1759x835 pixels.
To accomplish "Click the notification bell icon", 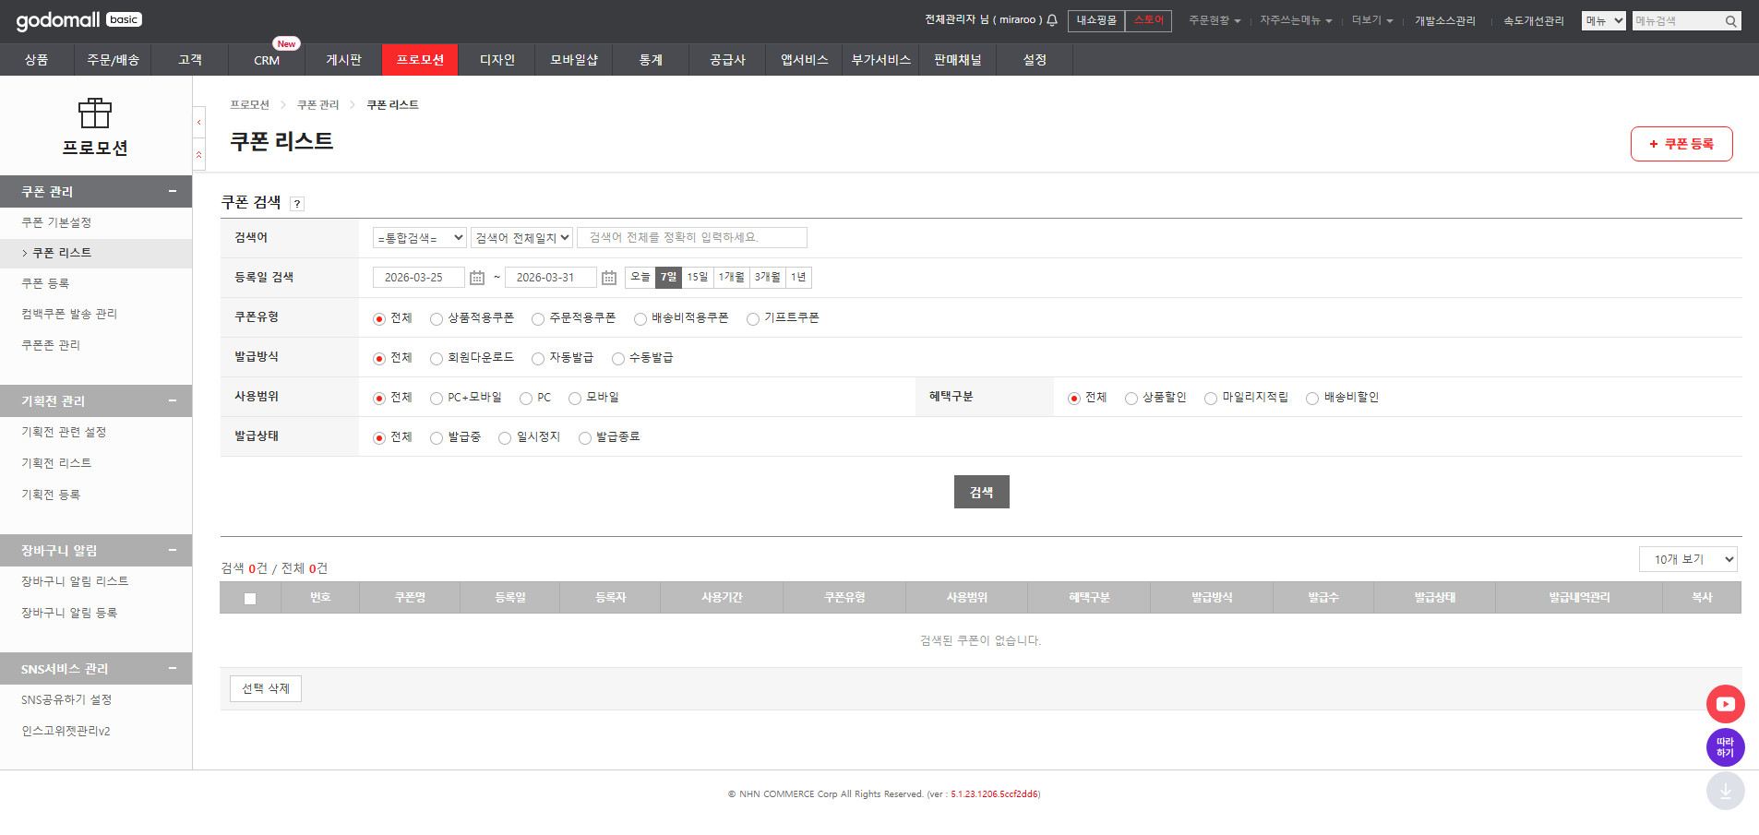I will pos(1051,20).
